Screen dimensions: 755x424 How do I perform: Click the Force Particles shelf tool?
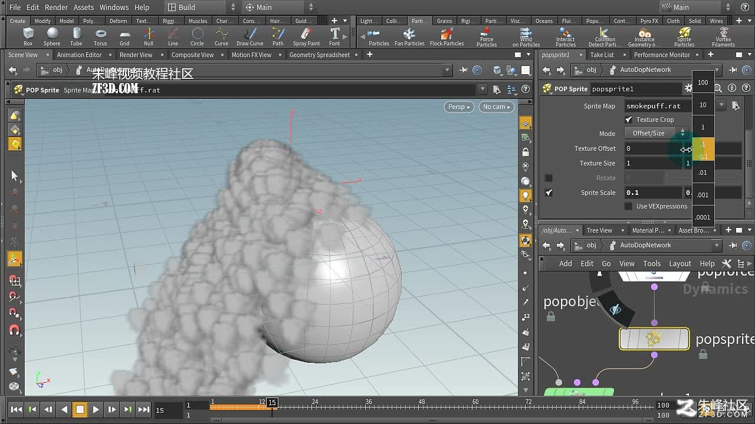[x=487, y=37]
